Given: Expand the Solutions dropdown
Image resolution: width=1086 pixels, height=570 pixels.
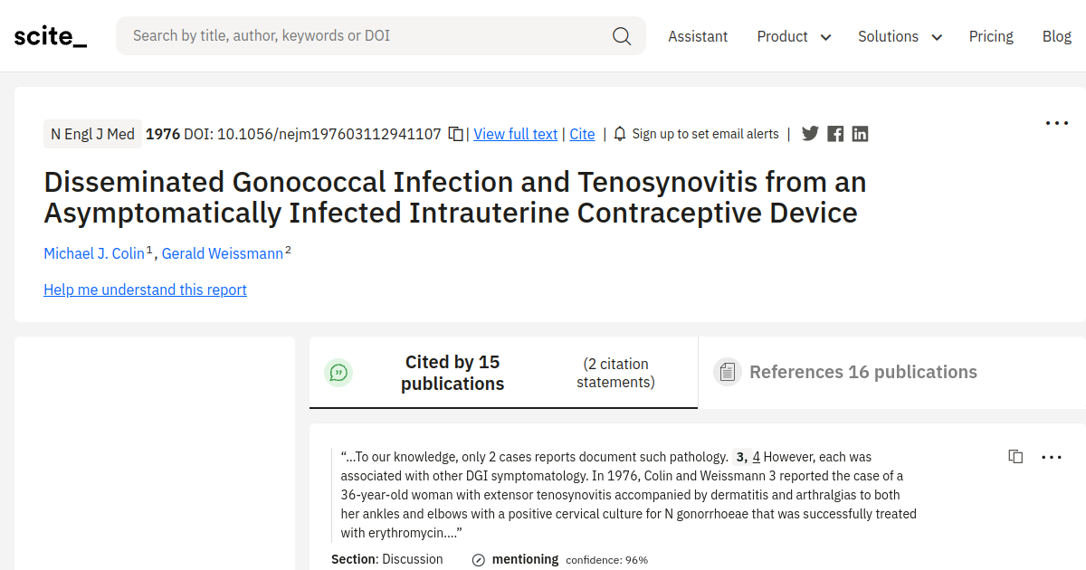Looking at the screenshot, I should [899, 36].
